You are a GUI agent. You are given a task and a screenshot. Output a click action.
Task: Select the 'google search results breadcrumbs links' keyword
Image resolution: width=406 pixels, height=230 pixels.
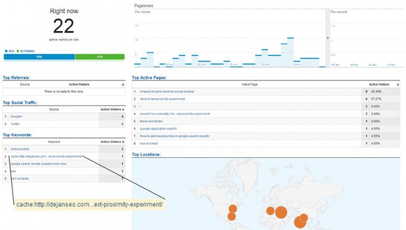point(38,164)
